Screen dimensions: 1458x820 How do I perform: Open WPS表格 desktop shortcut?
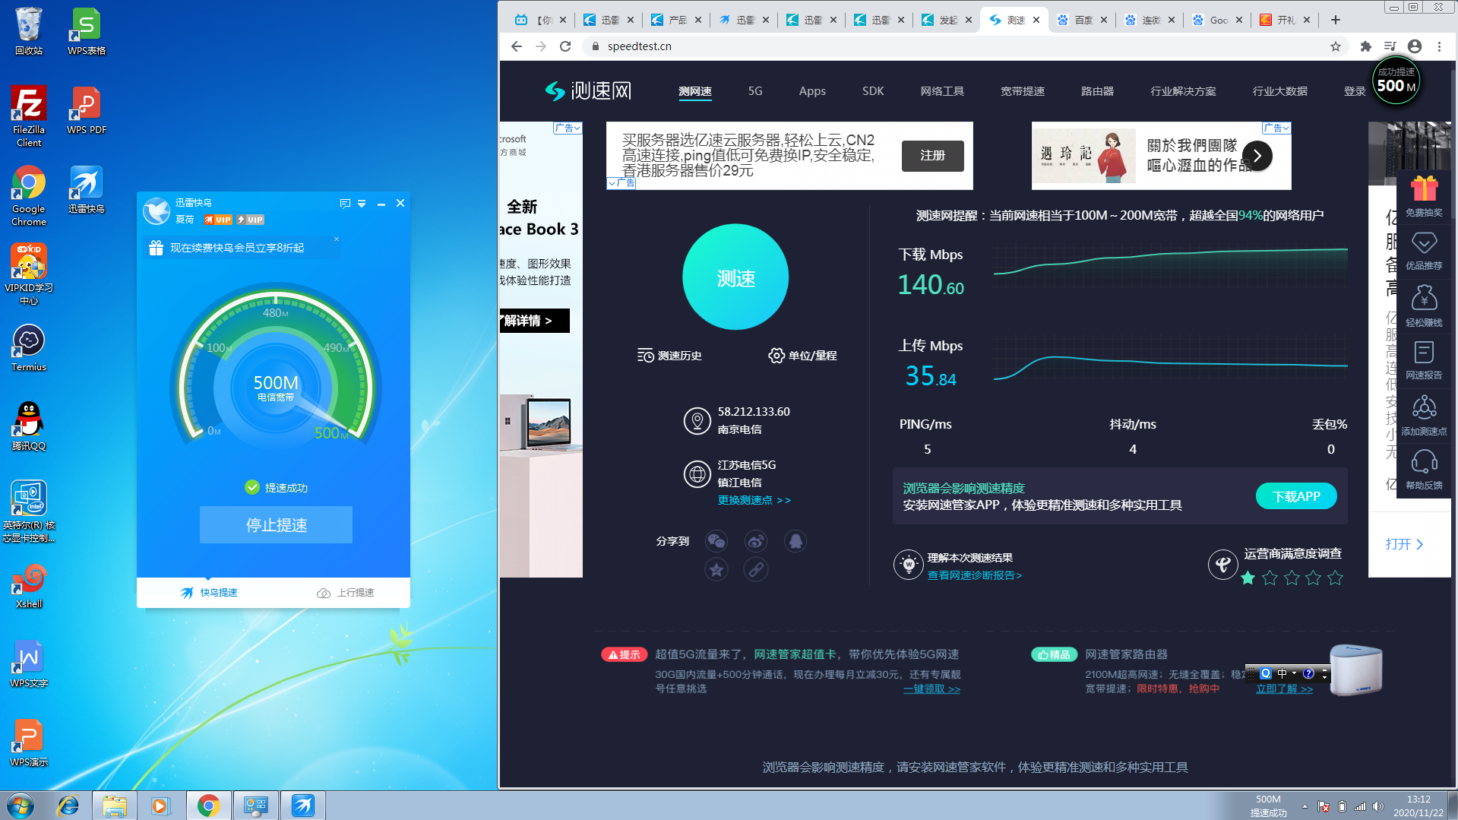click(86, 30)
